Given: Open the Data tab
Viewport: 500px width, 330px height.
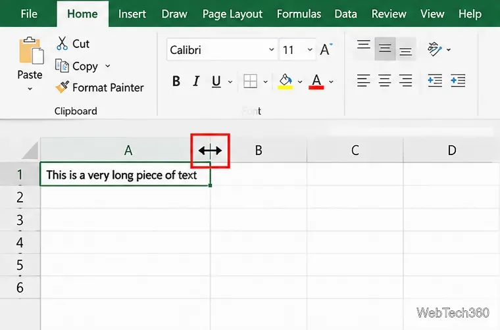Looking at the screenshot, I should 345,14.
